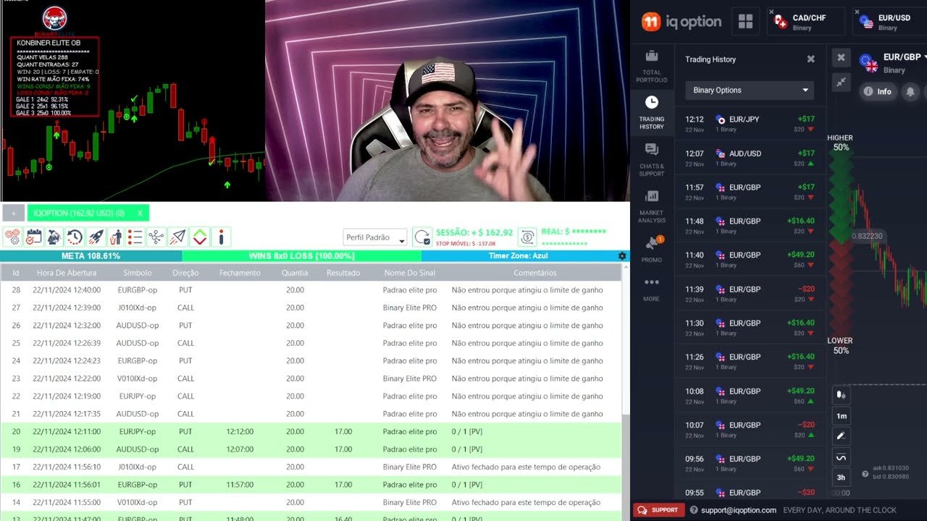Switch to the CAD/CHF Binary tab
Screen dimensions: 927x521
point(806,22)
